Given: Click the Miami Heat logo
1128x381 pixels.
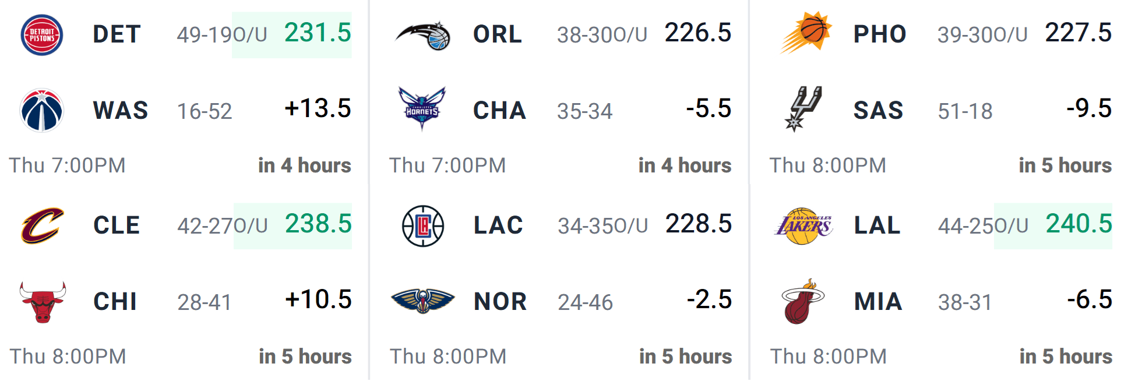Looking at the screenshot, I should (803, 302).
